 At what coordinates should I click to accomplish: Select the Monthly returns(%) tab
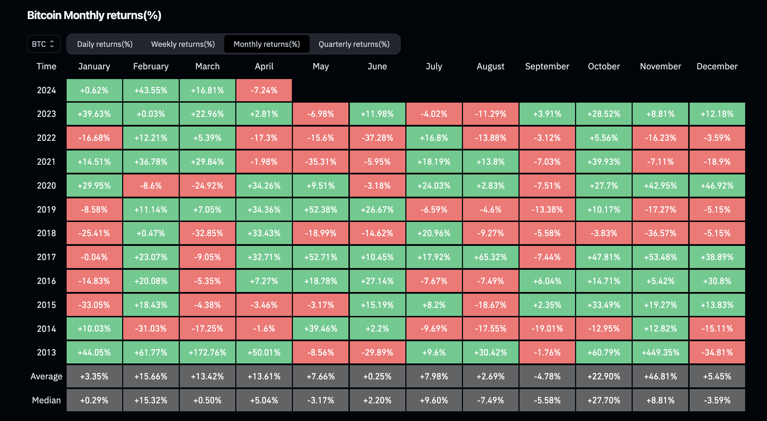coord(267,44)
